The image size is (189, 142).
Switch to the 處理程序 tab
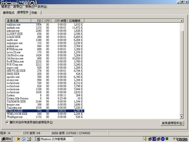point(23,12)
